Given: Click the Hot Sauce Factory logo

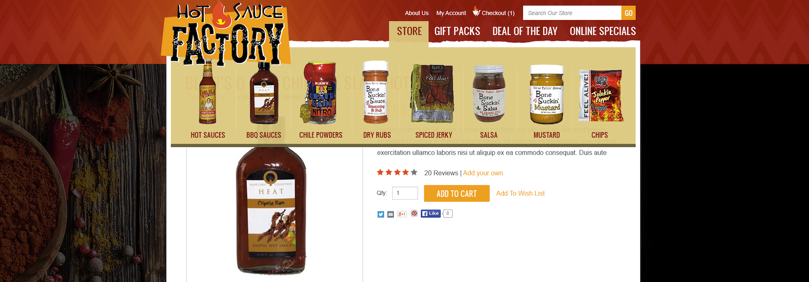Looking at the screenshot, I should (226, 33).
